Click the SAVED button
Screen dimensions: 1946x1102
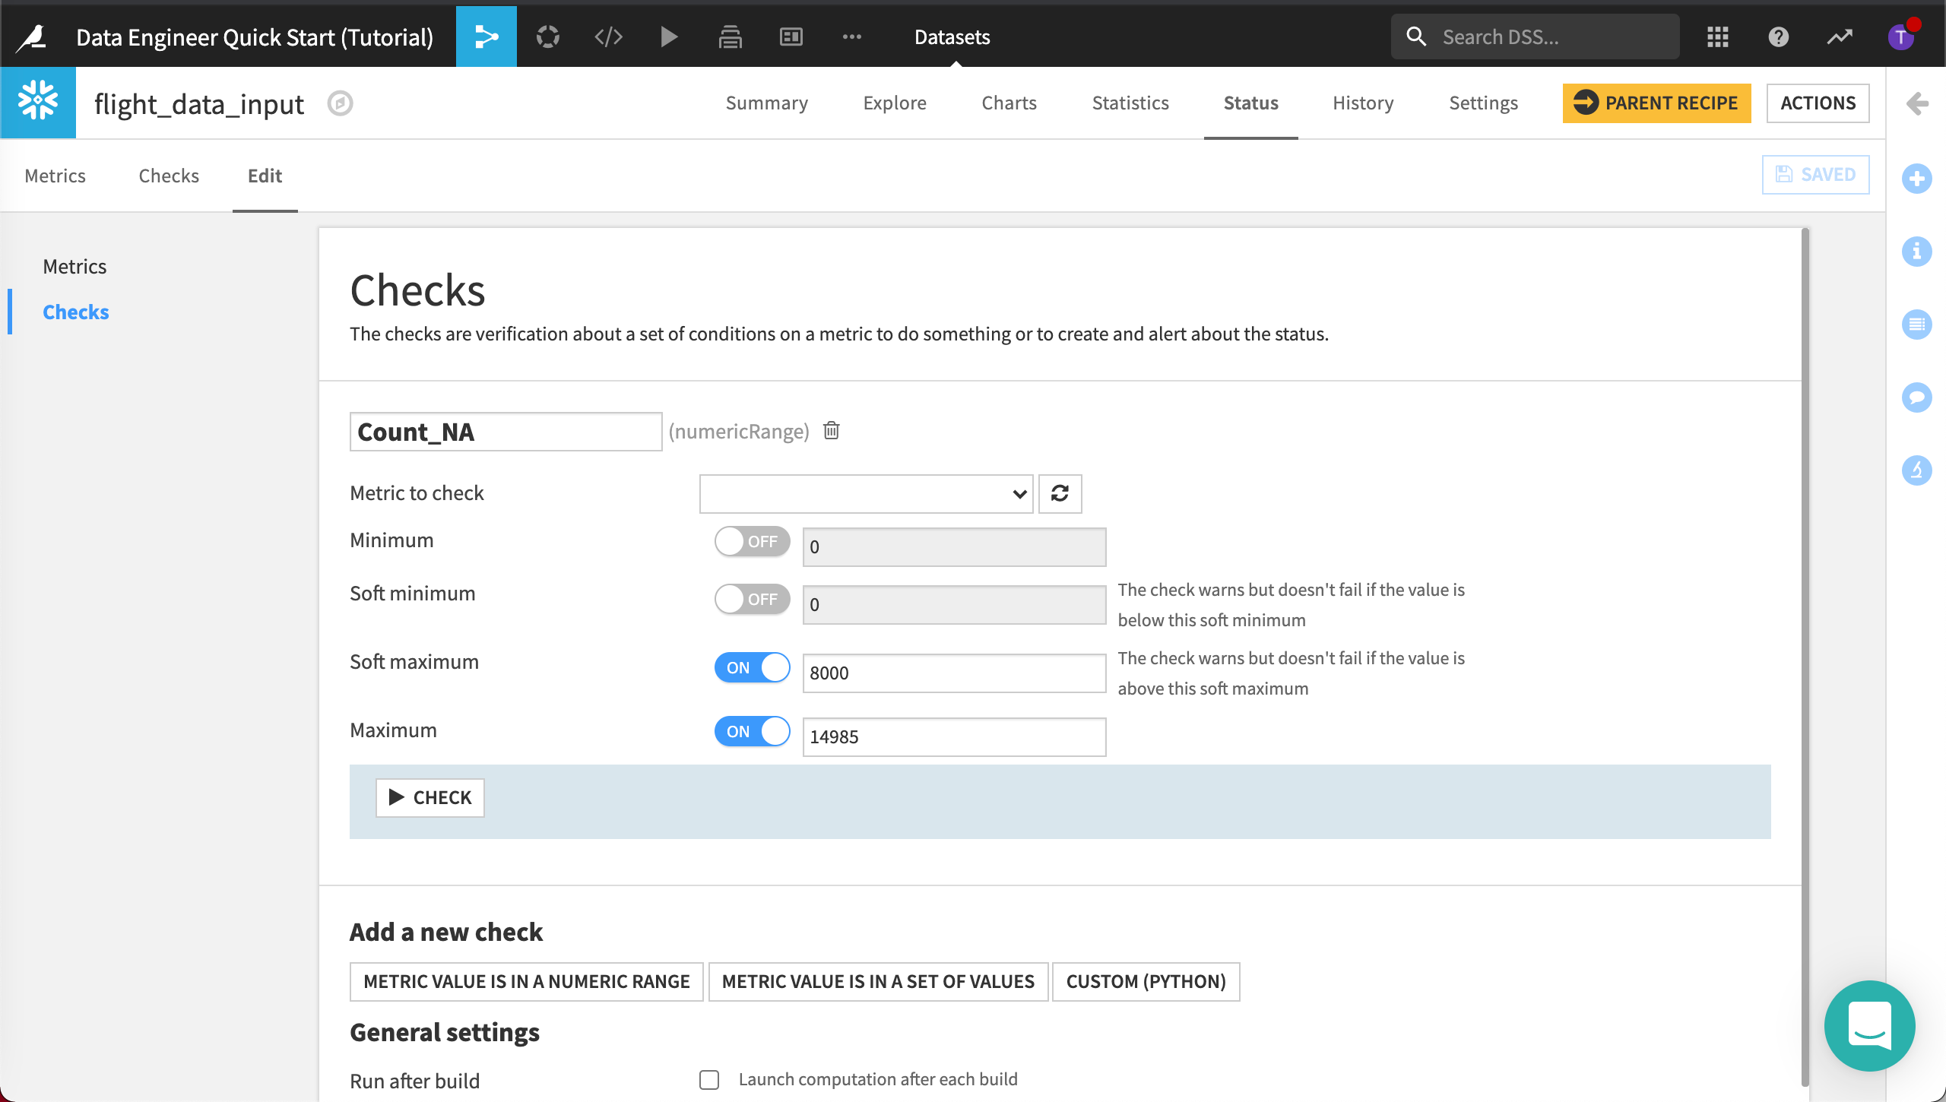click(x=1816, y=175)
